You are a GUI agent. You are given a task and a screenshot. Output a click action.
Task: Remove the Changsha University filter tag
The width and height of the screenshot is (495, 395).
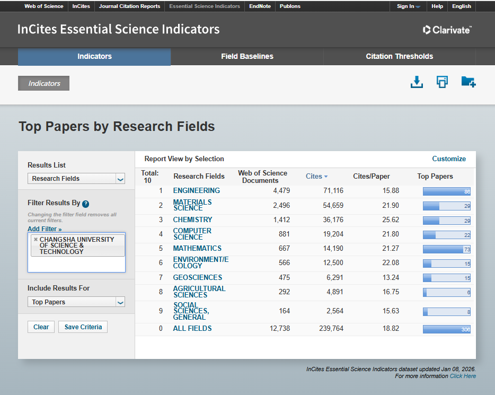tap(36, 240)
